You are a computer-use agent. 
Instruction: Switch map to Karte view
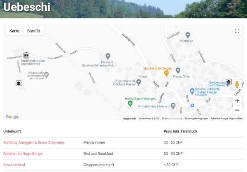pos(14,31)
